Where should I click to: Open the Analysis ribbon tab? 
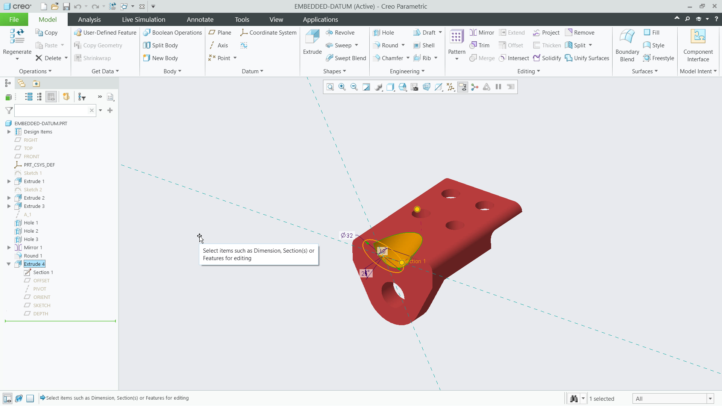tap(89, 20)
